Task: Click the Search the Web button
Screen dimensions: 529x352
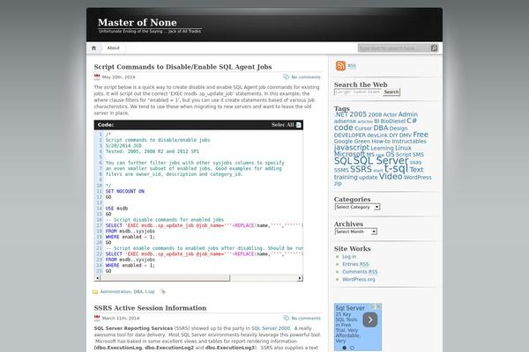Action: (x=391, y=92)
